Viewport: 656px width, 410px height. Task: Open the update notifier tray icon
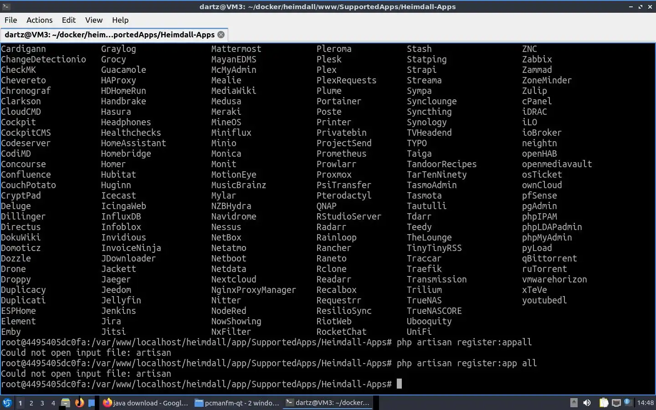(x=628, y=402)
